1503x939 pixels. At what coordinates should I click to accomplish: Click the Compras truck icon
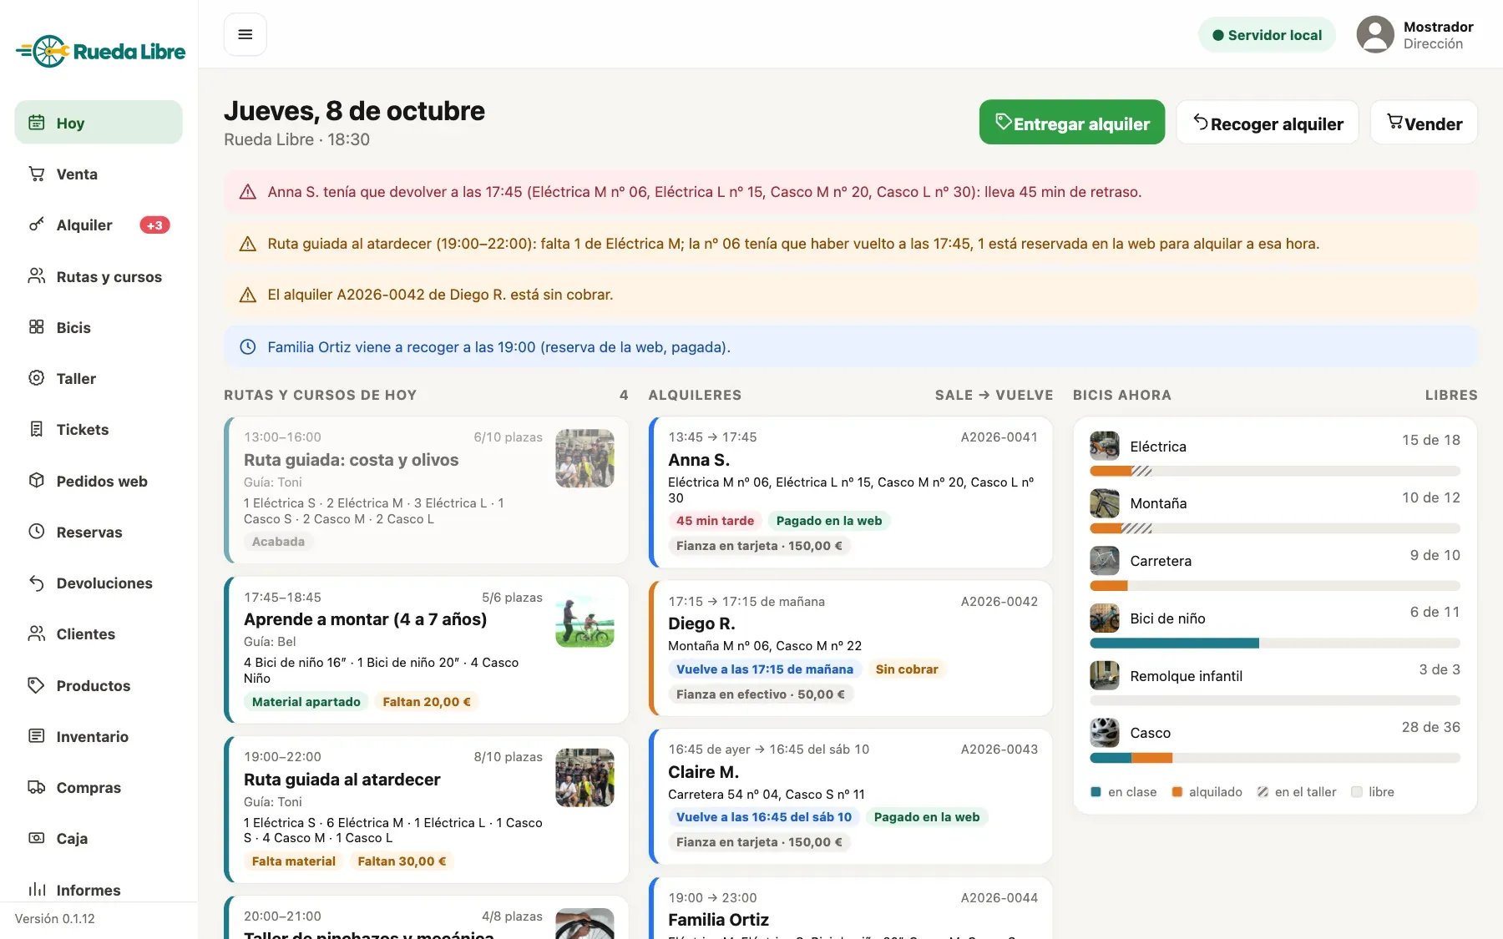point(37,787)
